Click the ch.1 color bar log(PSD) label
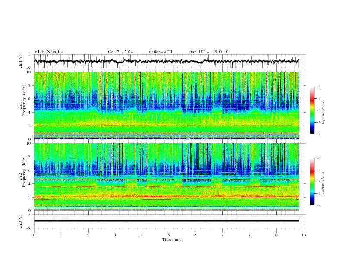The width and height of the screenshot is (342, 264). pos(323,113)
